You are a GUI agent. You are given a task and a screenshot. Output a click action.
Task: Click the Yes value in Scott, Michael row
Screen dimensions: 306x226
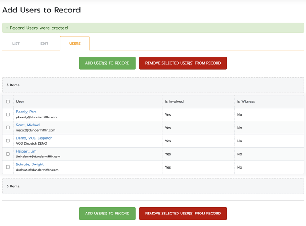[x=168, y=128]
